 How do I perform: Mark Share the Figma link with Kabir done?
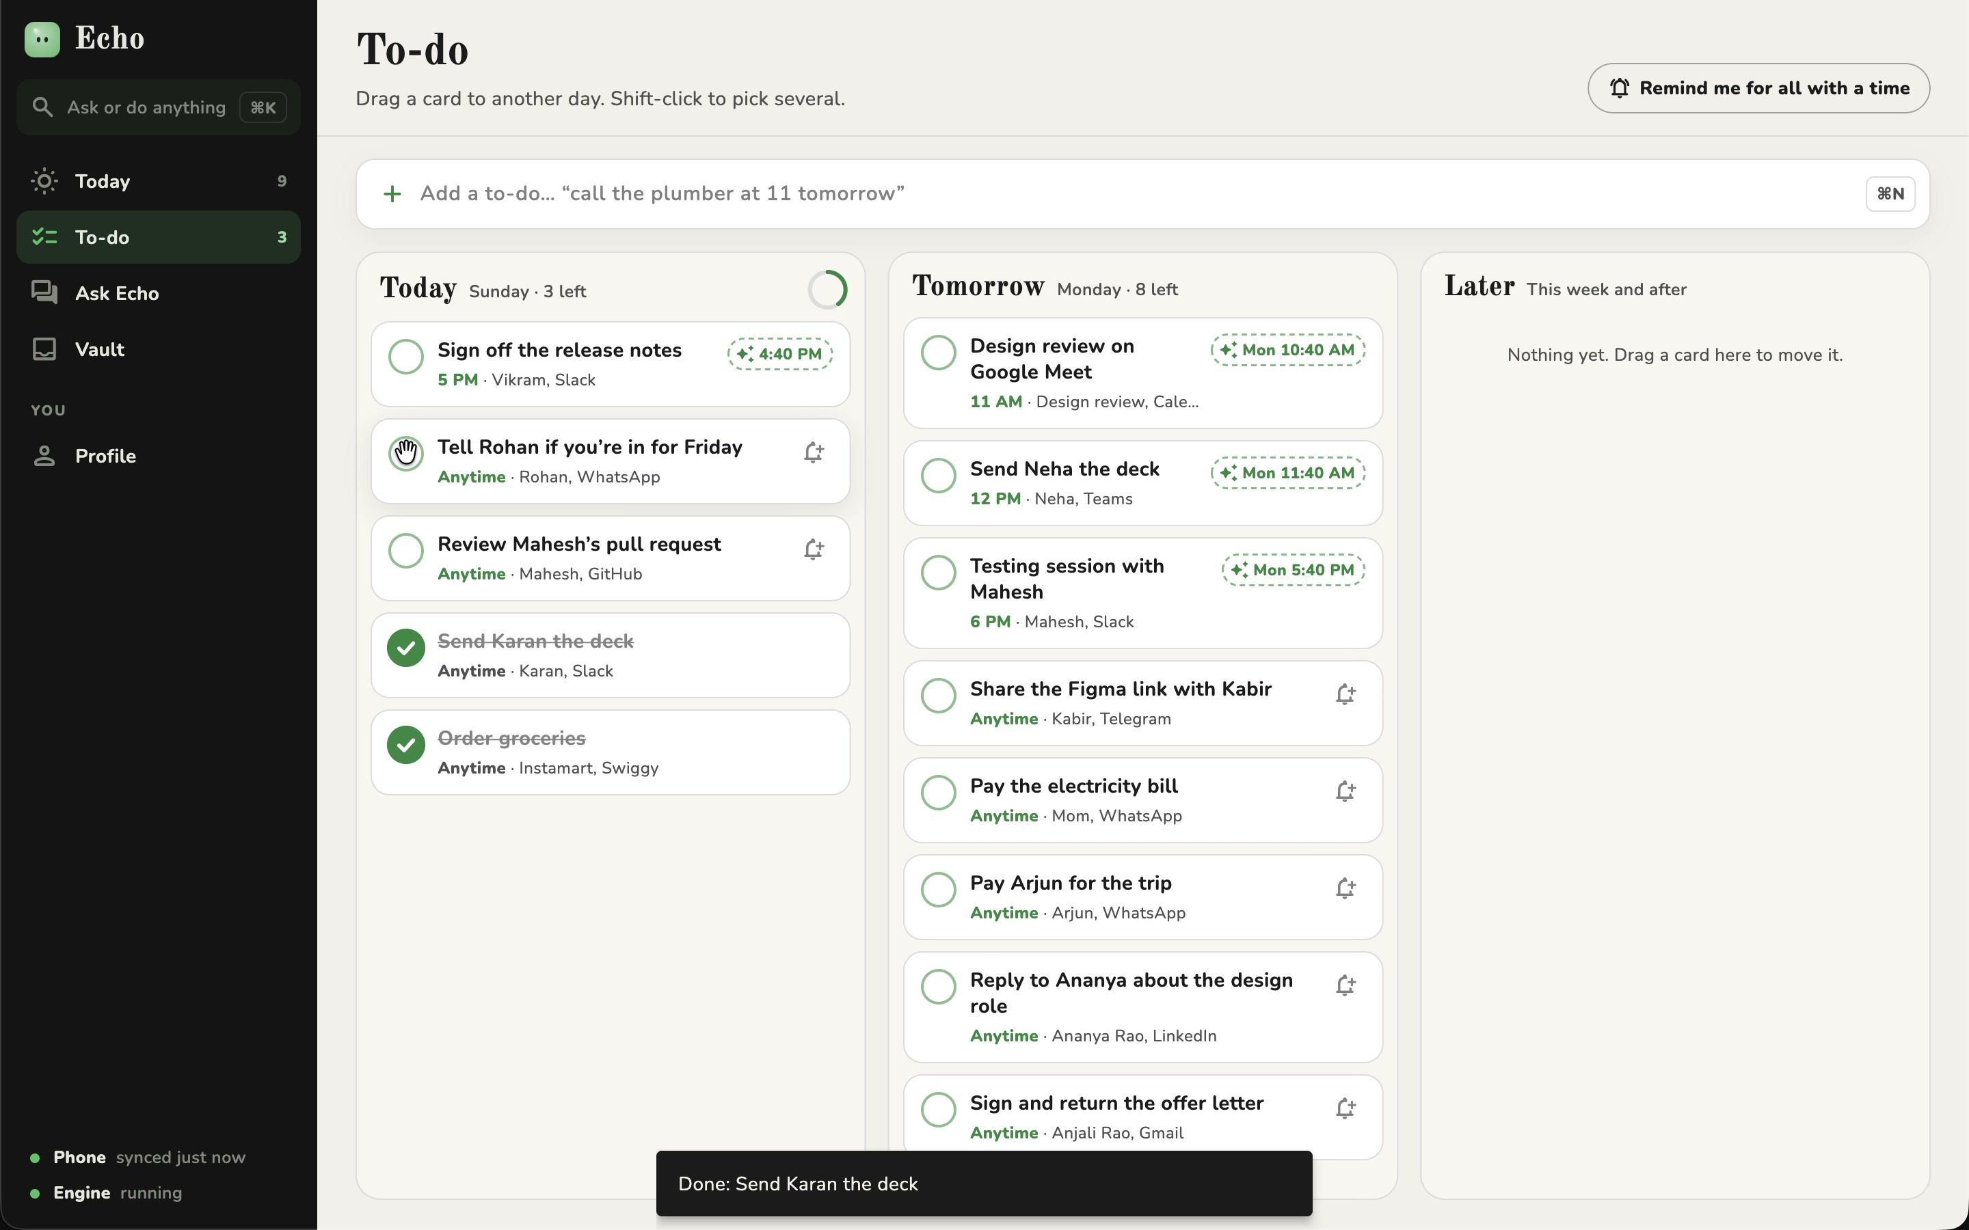coord(938,696)
